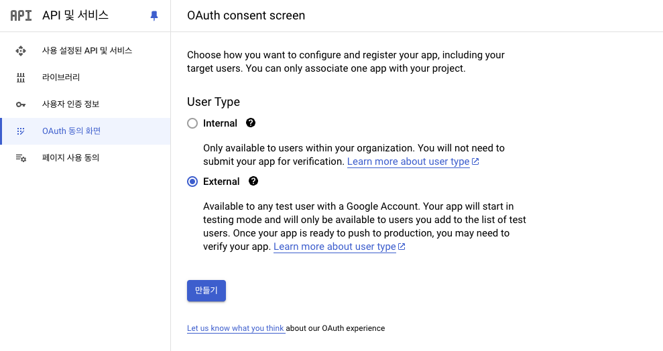Select the External user type radio button
663x351 pixels.
pos(192,182)
